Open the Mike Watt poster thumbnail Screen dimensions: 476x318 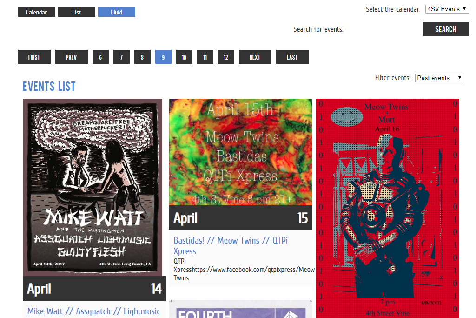pyautogui.click(x=93, y=187)
